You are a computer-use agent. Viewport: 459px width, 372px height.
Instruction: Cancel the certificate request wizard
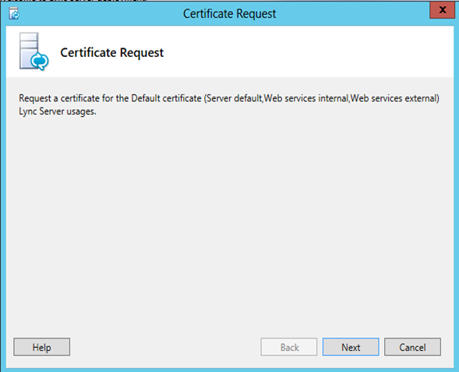point(412,347)
